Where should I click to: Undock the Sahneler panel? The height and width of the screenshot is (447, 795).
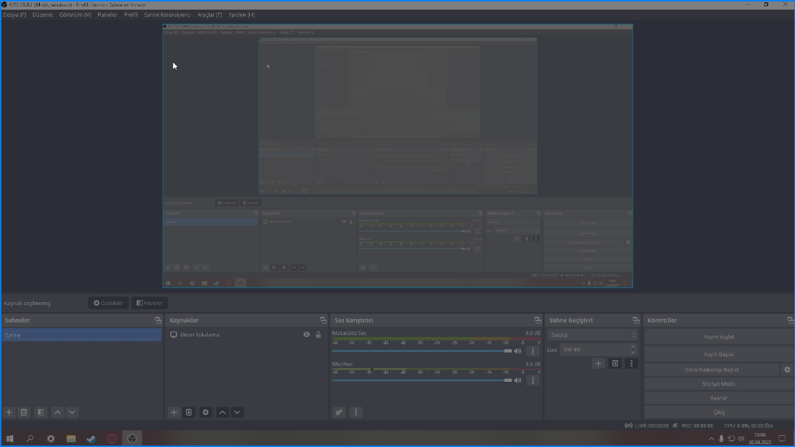point(158,320)
